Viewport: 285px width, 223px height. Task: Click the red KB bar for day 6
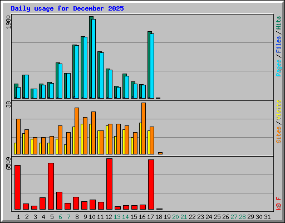click(59, 201)
